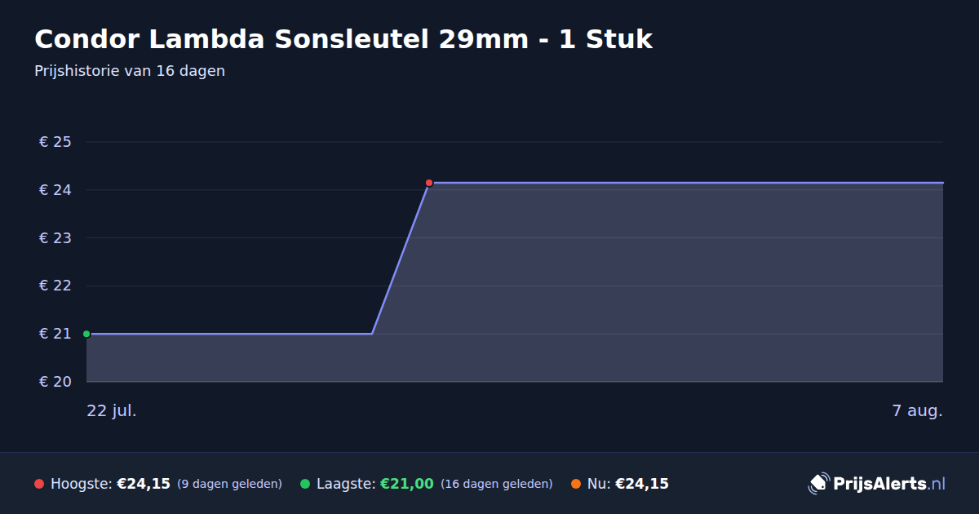This screenshot has width=979, height=514.
Task: Click the € 23 axis label
Action: [55, 238]
